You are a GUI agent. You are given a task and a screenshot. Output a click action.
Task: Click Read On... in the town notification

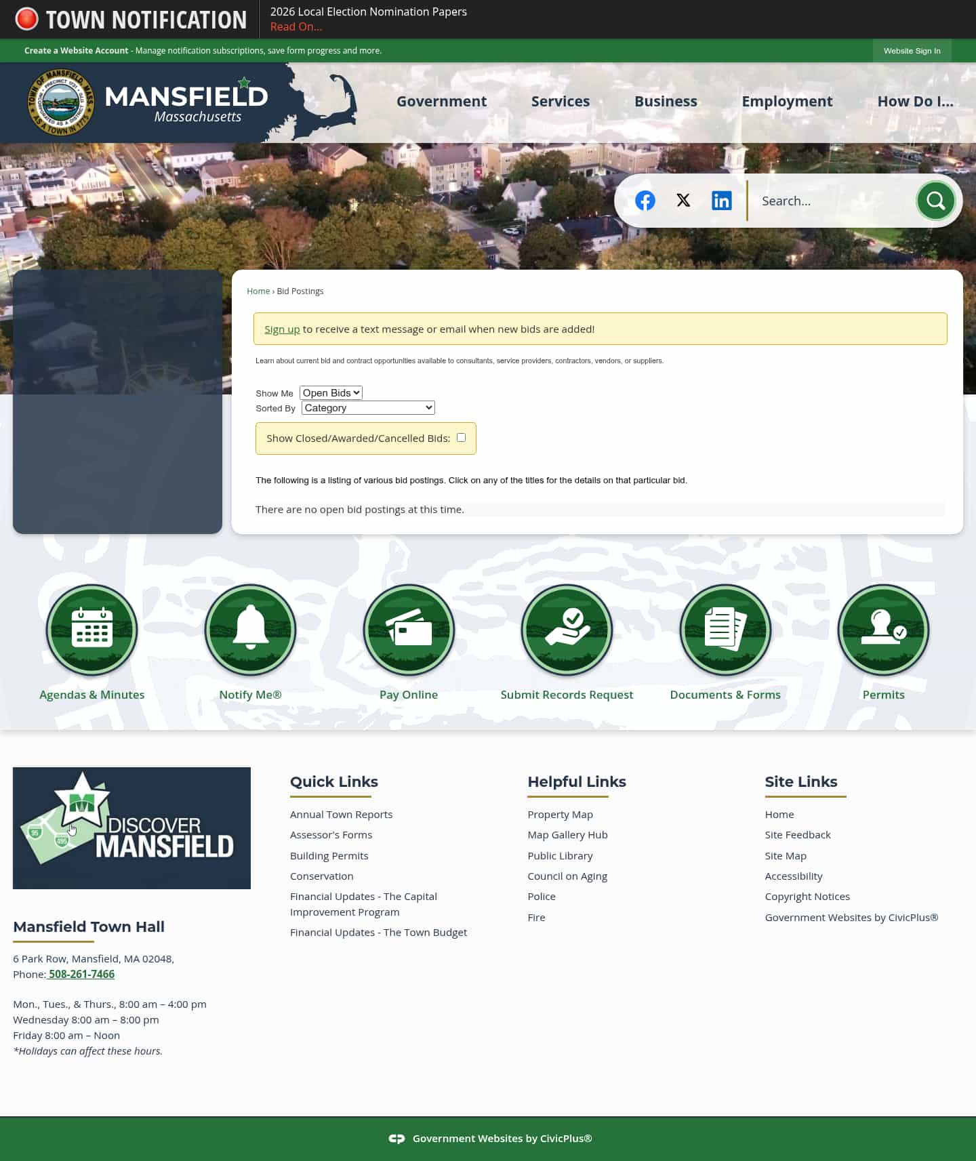(x=296, y=27)
